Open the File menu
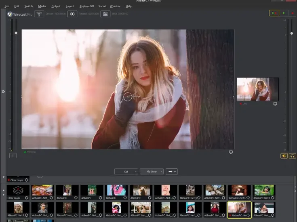Viewport: 297px width, 222px height. [6, 6]
